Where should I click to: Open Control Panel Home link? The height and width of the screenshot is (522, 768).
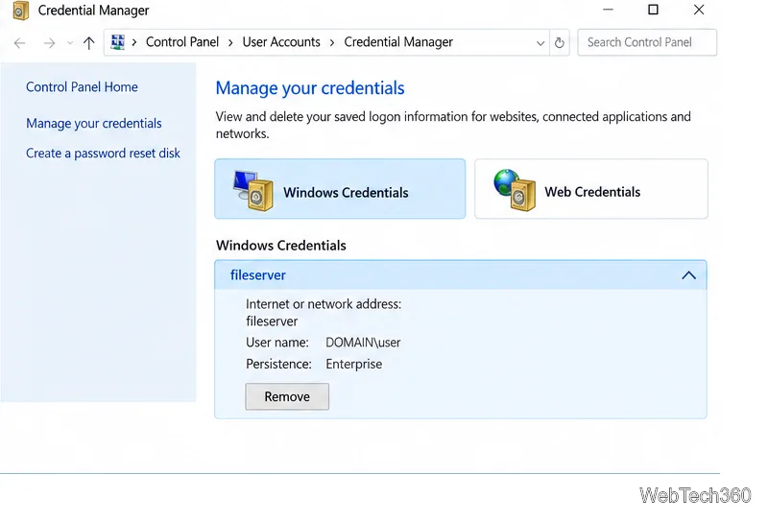82,87
